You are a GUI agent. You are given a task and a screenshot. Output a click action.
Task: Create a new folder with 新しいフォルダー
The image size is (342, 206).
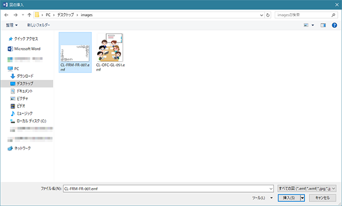point(38,25)
